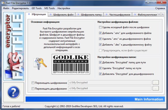Click the Настройки шифровщика папок heading
The height and width of the screenshot is (110, 168).
[x=117, y=57]
